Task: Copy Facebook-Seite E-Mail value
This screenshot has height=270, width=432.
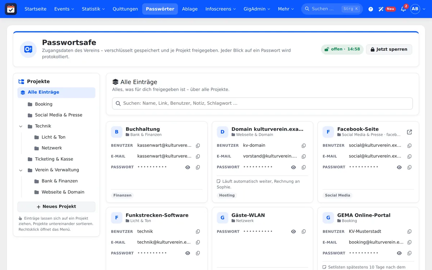Action: 410,157
